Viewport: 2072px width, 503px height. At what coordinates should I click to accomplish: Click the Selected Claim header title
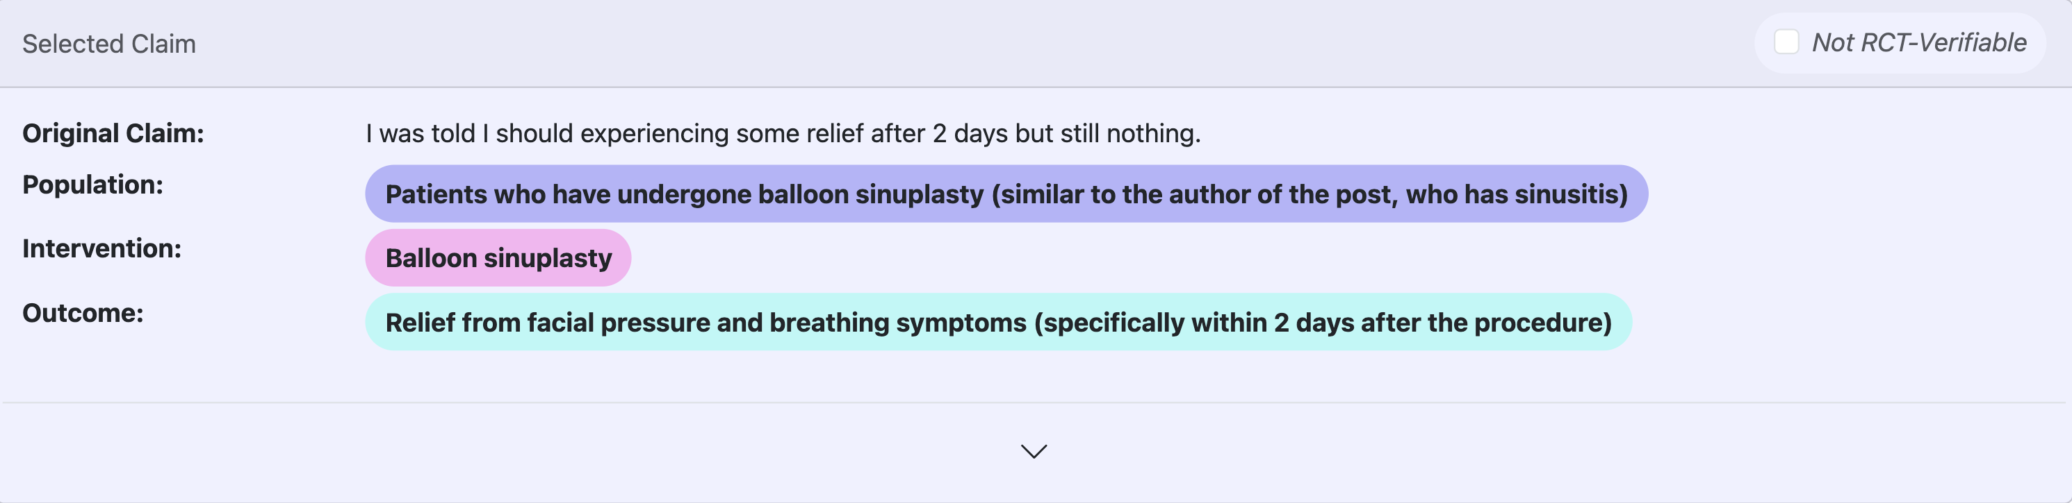(108, 44)
